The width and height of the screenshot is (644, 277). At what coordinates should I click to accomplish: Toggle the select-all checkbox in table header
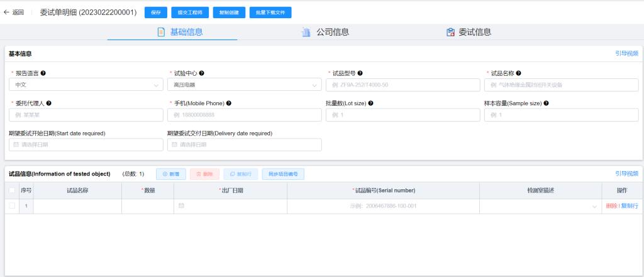click(12, 191)
